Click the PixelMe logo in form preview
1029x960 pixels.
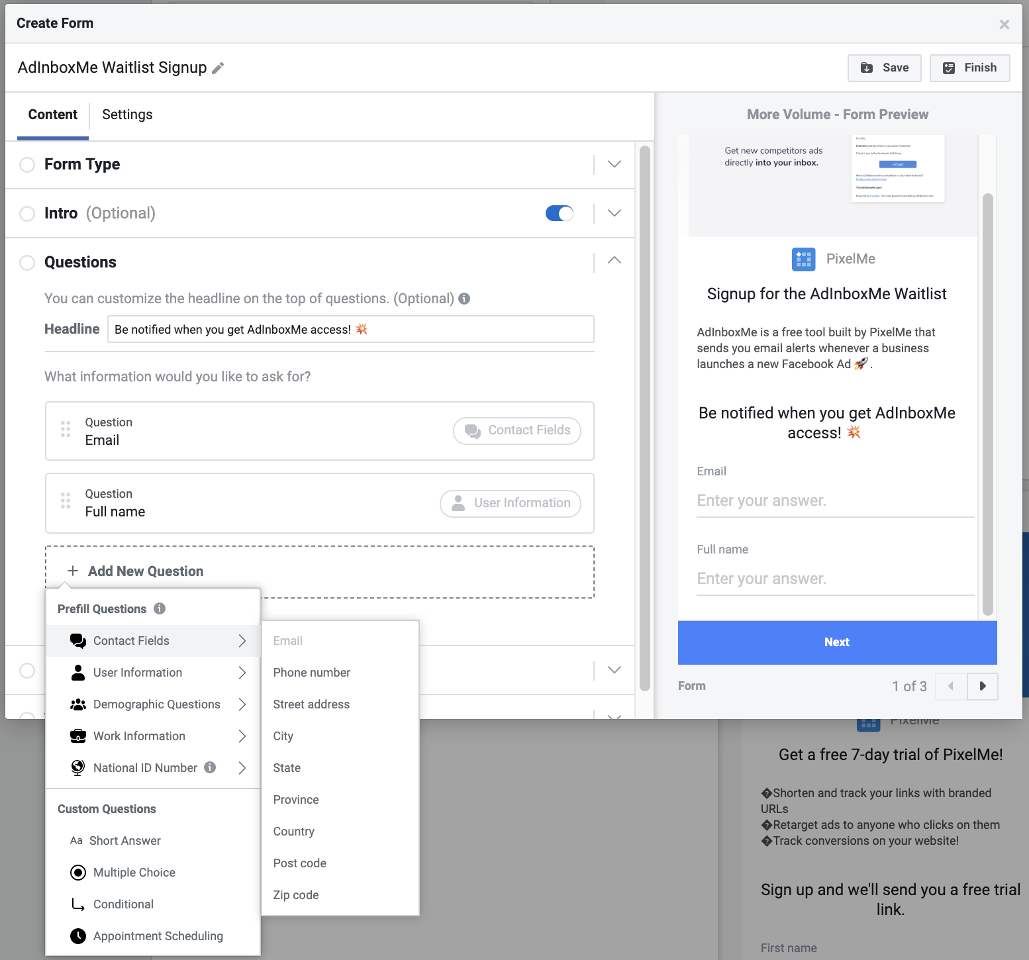pyautogui.click(x=803, y=259)
